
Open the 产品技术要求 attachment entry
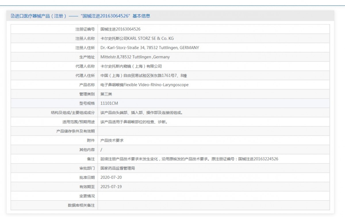[112, 140]
